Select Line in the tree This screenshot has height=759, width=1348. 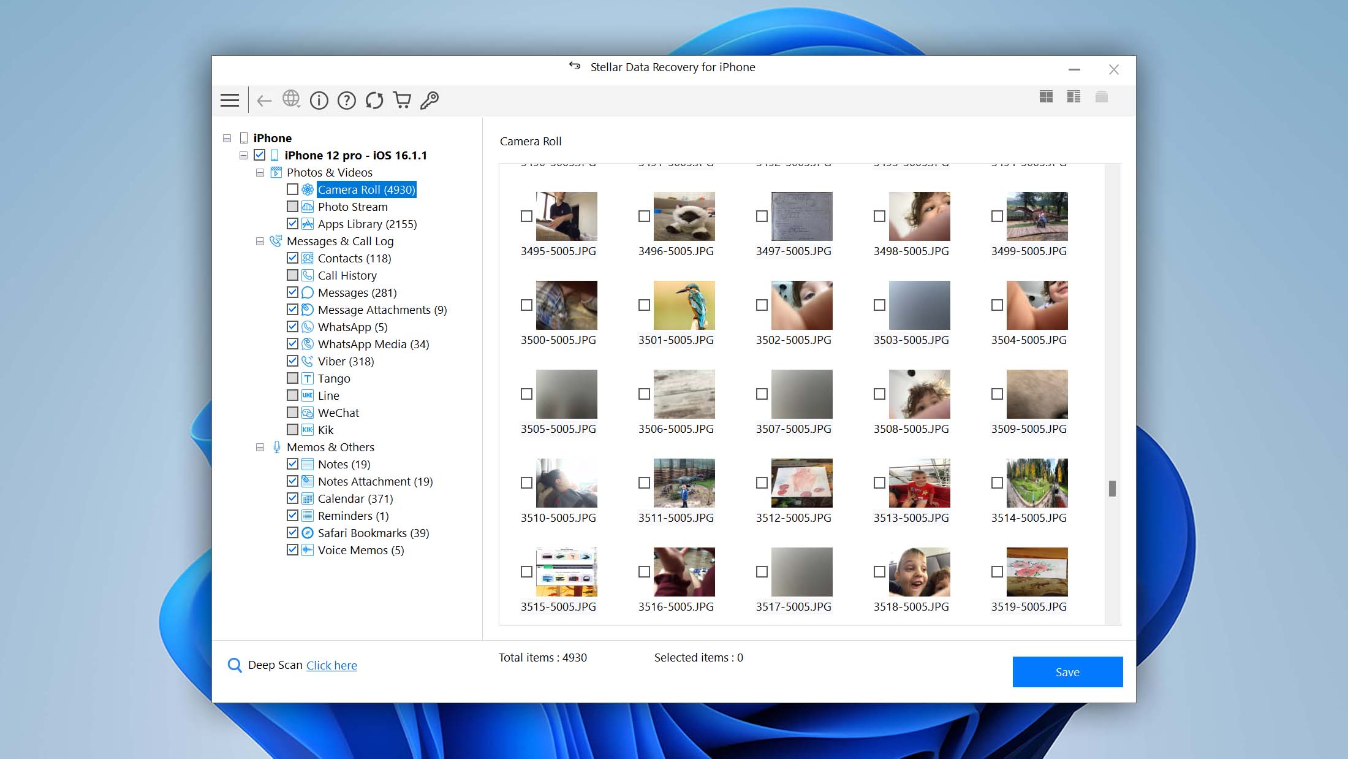tap(328, 395)
